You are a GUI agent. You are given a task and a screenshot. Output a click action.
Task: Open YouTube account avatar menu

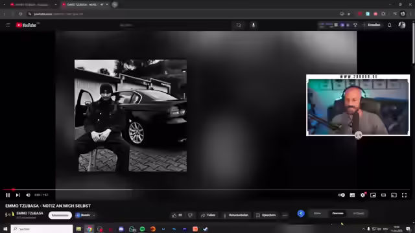click(402, 25)
